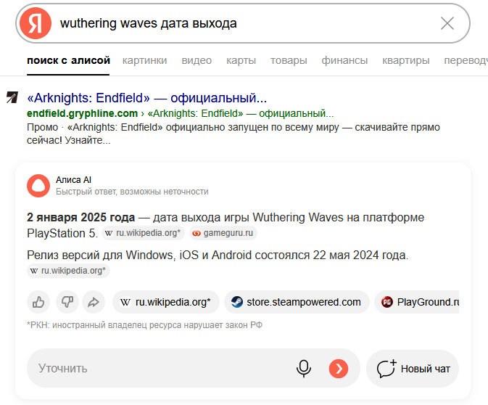Switch to the видео tab
Screen dimensions: 488x405
[x=197, y=60]
